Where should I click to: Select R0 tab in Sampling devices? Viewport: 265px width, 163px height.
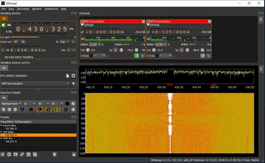point(4,18)
